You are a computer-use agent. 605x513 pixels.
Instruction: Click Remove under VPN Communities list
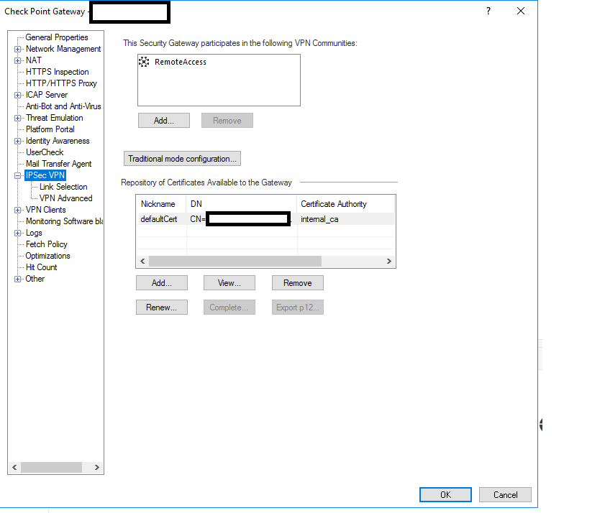point(227,120)
